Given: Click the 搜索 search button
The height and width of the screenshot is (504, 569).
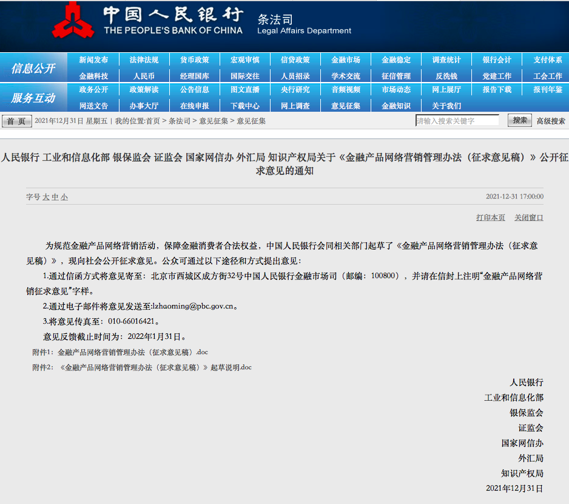Looking at the screenshot, I should pos(520,120).
